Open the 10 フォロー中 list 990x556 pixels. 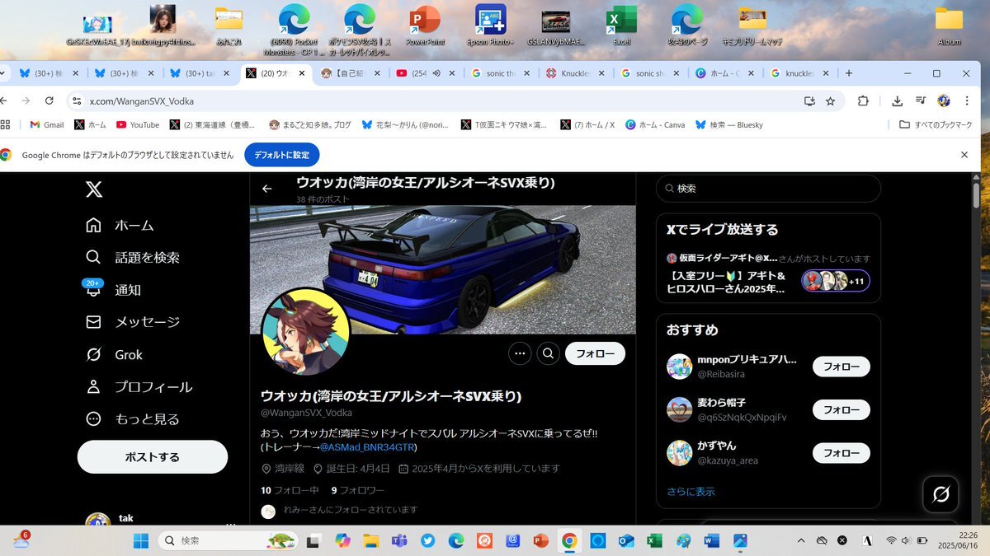[290, 490]
